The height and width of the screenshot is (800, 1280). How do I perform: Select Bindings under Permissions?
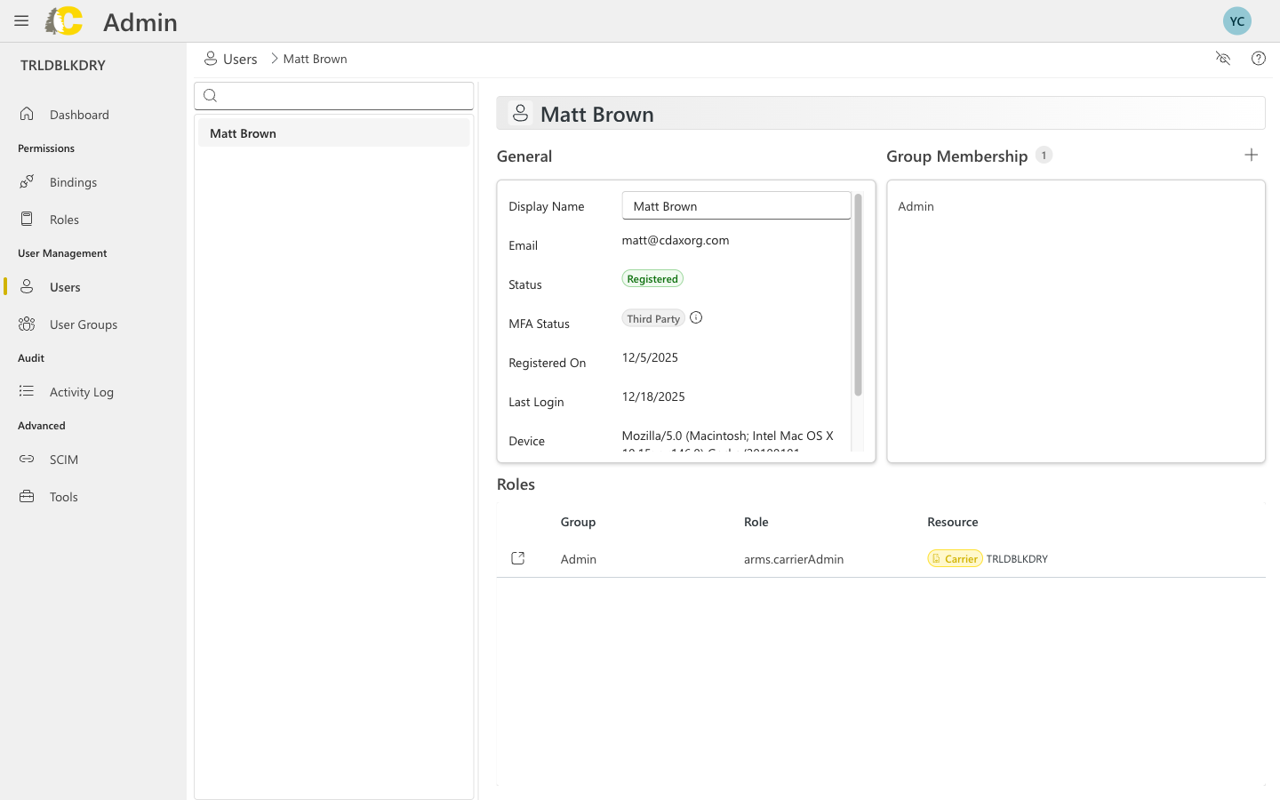click(26, 181)
